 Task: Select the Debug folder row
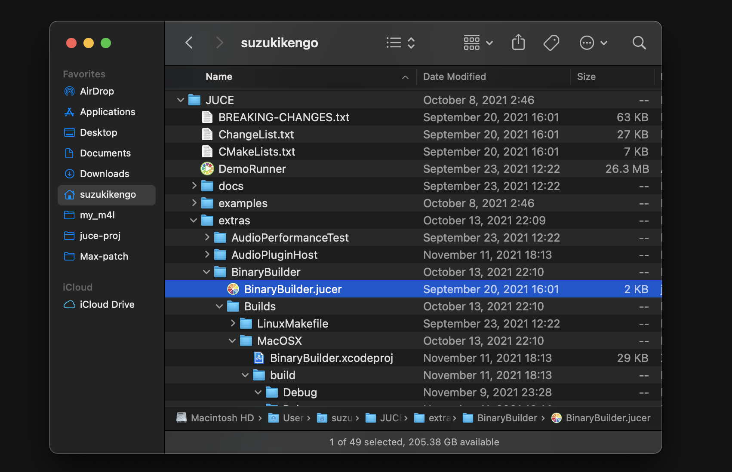413,392
